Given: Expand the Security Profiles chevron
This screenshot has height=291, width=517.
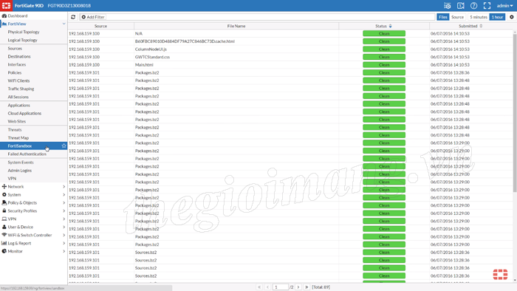Looking at the screenshot, I should (64, 211).
